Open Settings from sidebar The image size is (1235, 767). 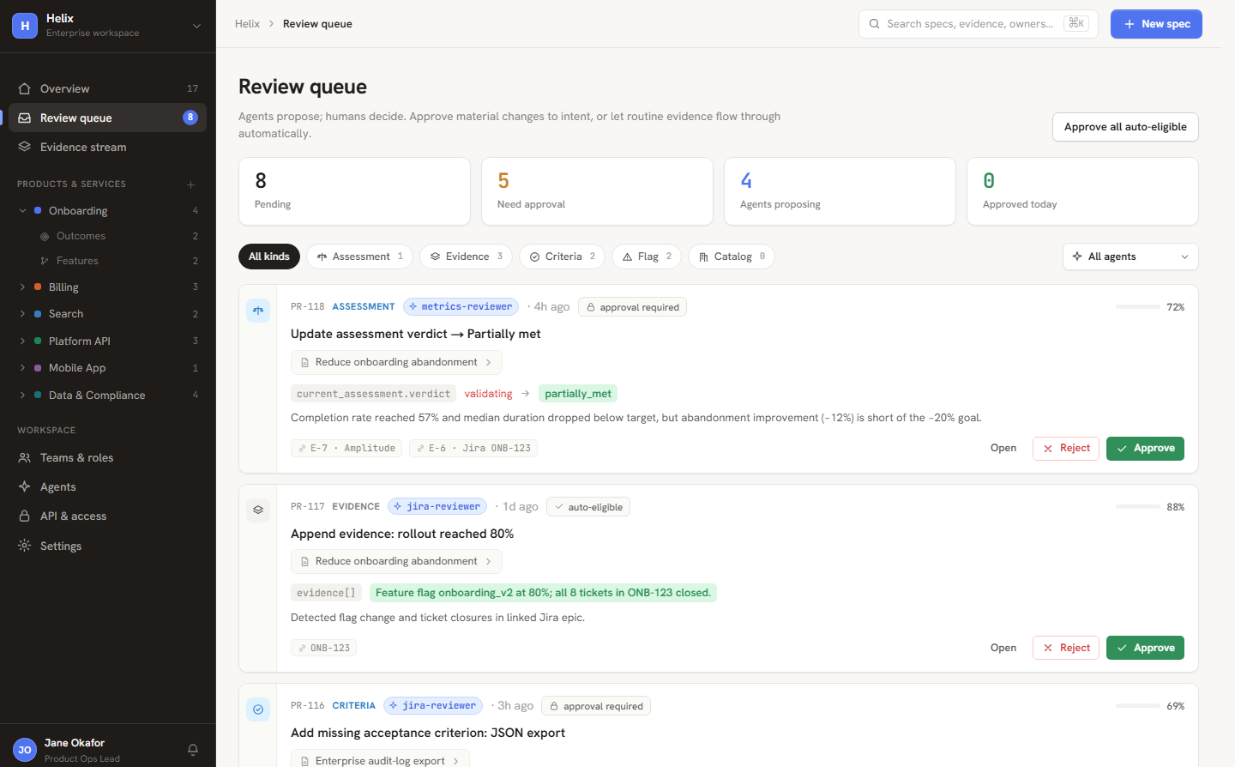click(x=107, y=546)
